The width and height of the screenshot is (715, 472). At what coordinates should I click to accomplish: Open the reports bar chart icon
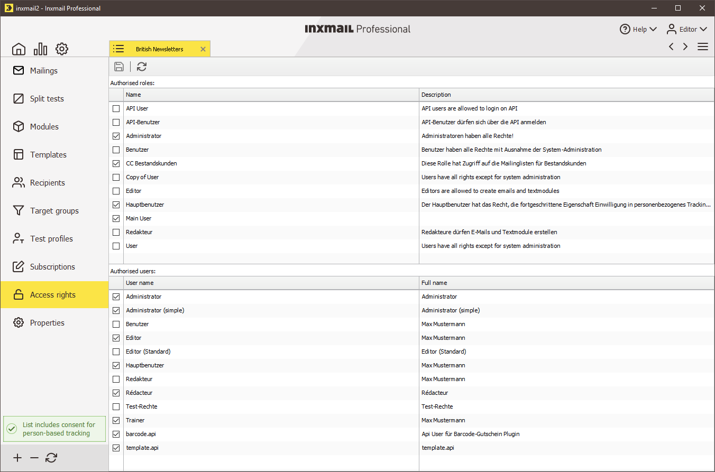[x=40, y=49]
